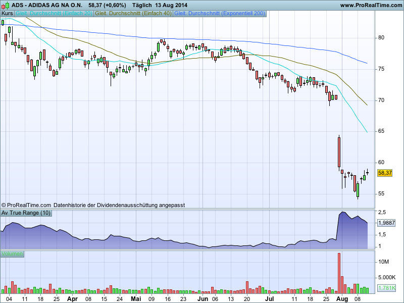
Task: Open the Av True Range (10) indicator label
Action: (x=25, y=213)
